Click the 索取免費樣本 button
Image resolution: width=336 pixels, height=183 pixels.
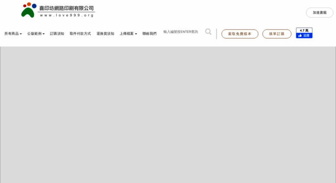tap(240, 34)
